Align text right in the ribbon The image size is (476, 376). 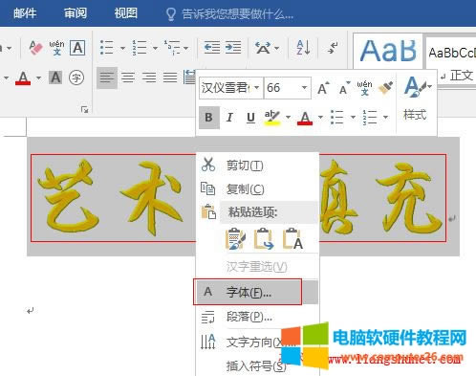point(149,77)
